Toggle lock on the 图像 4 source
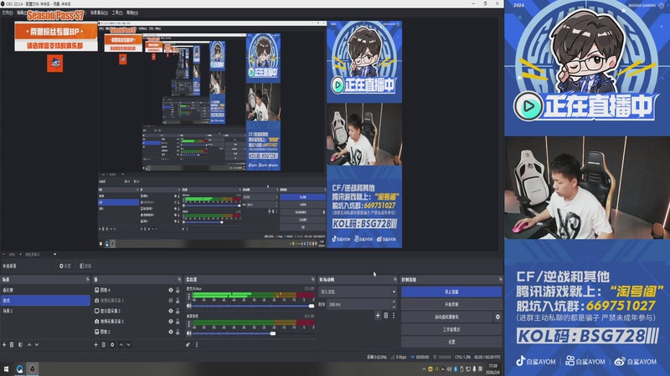670x376 pixels. click(178, 290)
